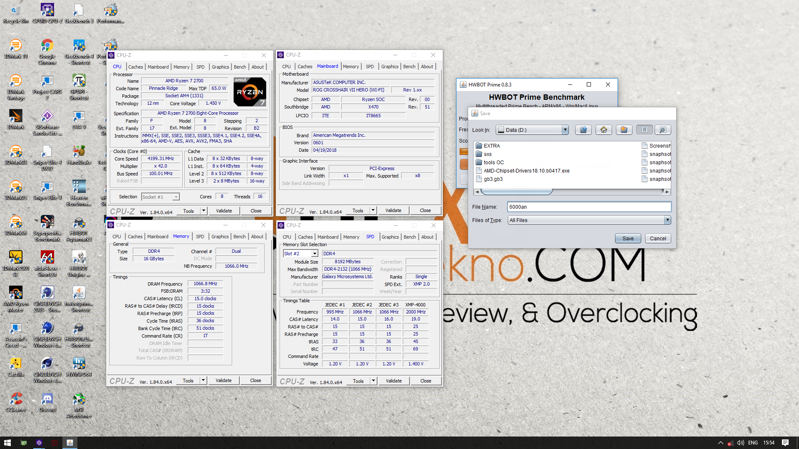Screen dimensions: 799x449
Task: Open Superposition Benchmark desktop icon
Action: [x=47, y=228]
